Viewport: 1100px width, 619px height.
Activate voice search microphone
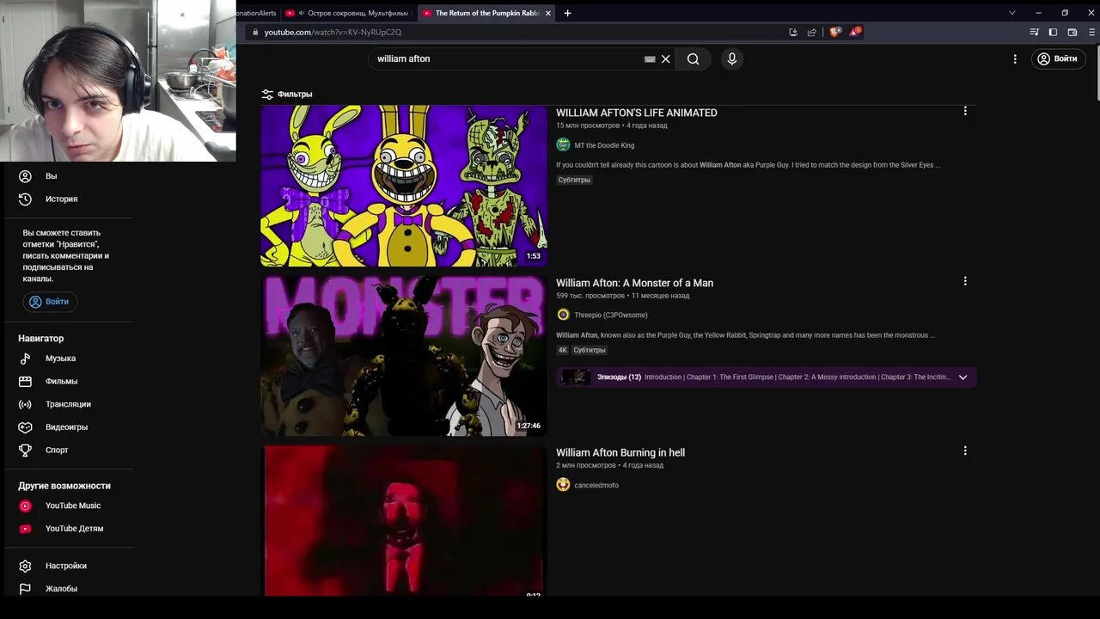(732, 58)
